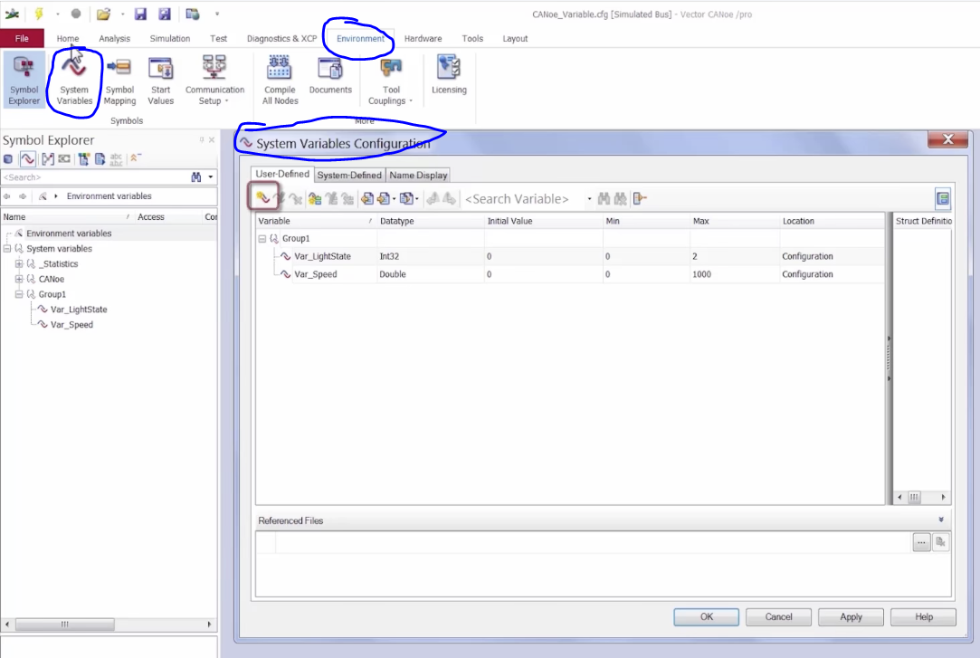The width and height of the screenshot is (980, 658).
Task: Click Symbol Explorer search field
Action: point(95,177)
